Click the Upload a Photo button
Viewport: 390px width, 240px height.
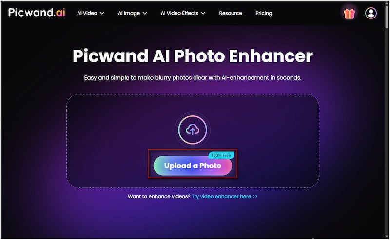[x=193, y=166]
